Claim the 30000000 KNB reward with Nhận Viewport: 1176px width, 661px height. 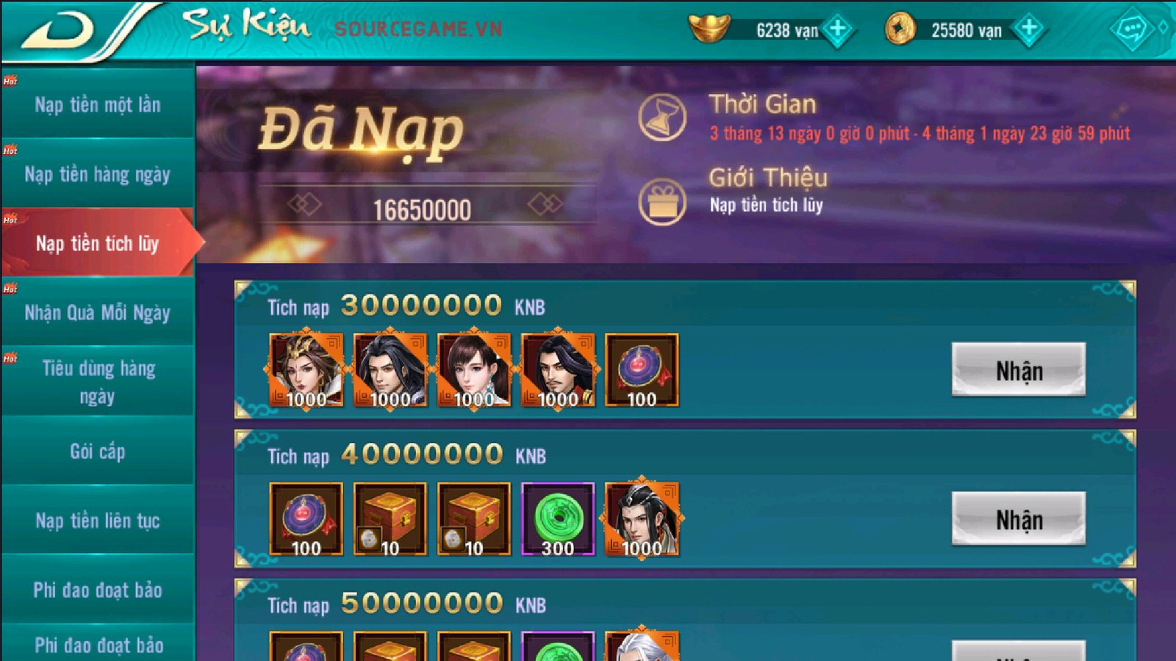pos(1019,369)
